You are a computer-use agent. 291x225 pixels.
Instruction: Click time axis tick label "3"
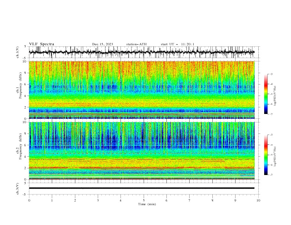98,200
